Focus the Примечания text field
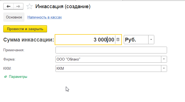This screenshot has height=102, width=185. click(x=111, y=50)
